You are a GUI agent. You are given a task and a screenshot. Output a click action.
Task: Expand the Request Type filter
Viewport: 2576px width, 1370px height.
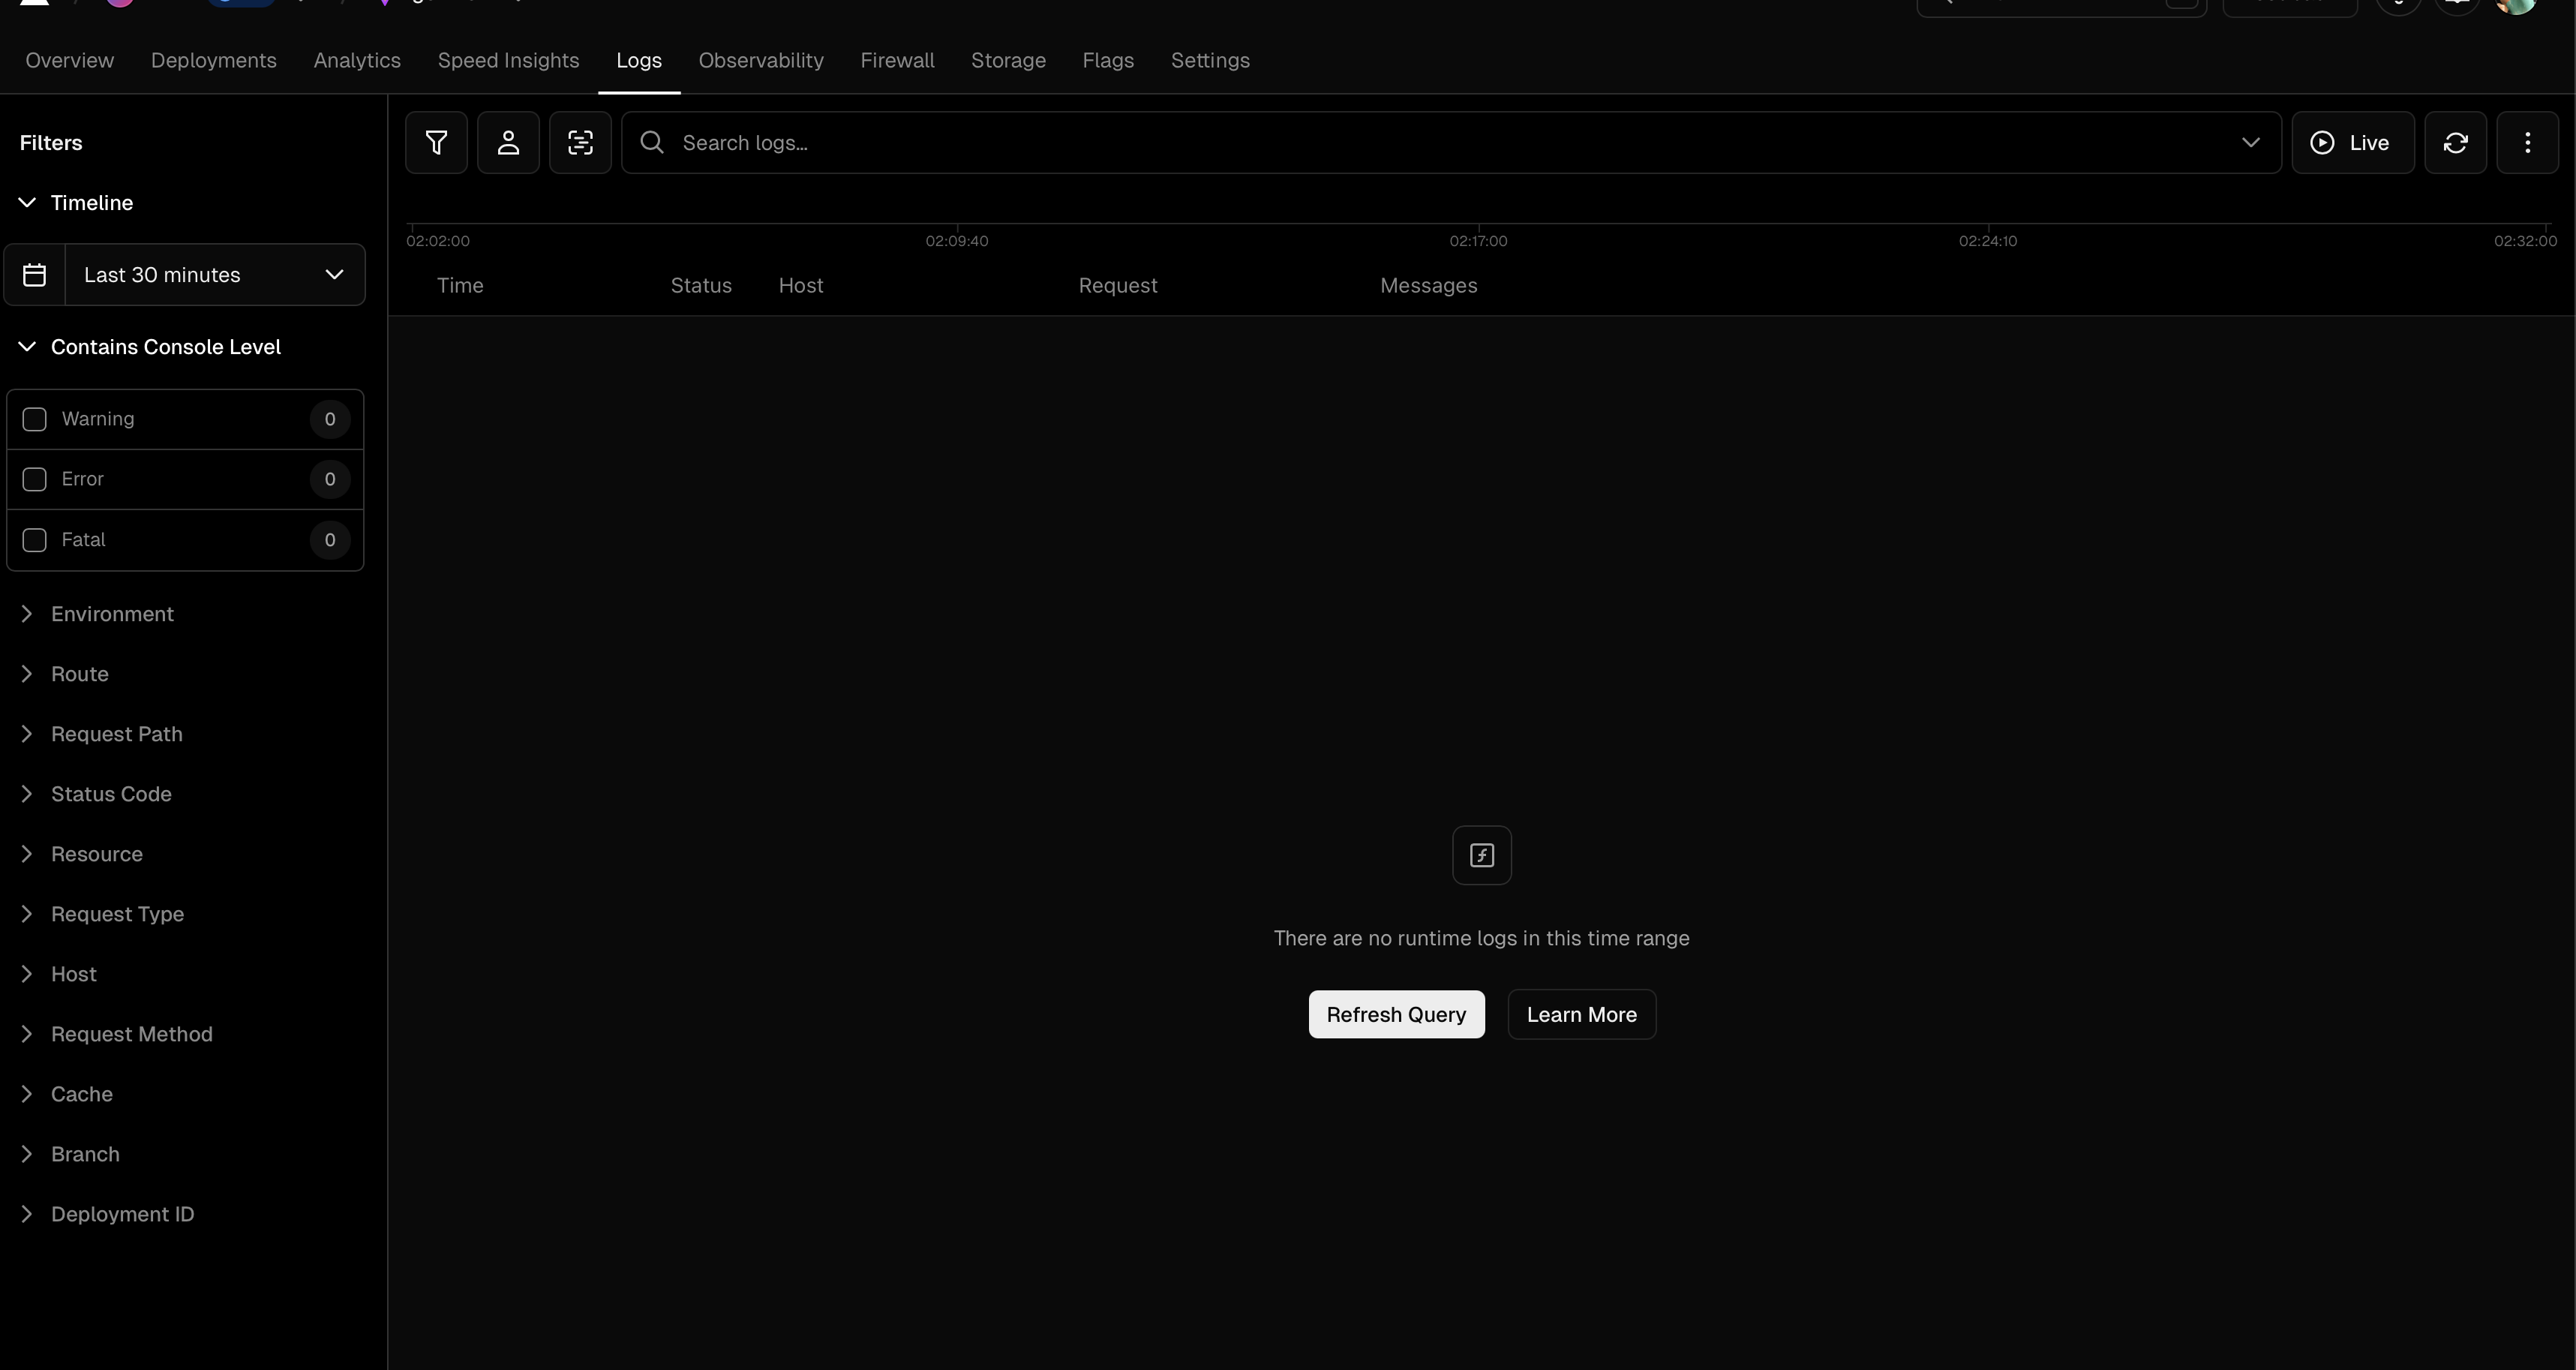[103, 914]
